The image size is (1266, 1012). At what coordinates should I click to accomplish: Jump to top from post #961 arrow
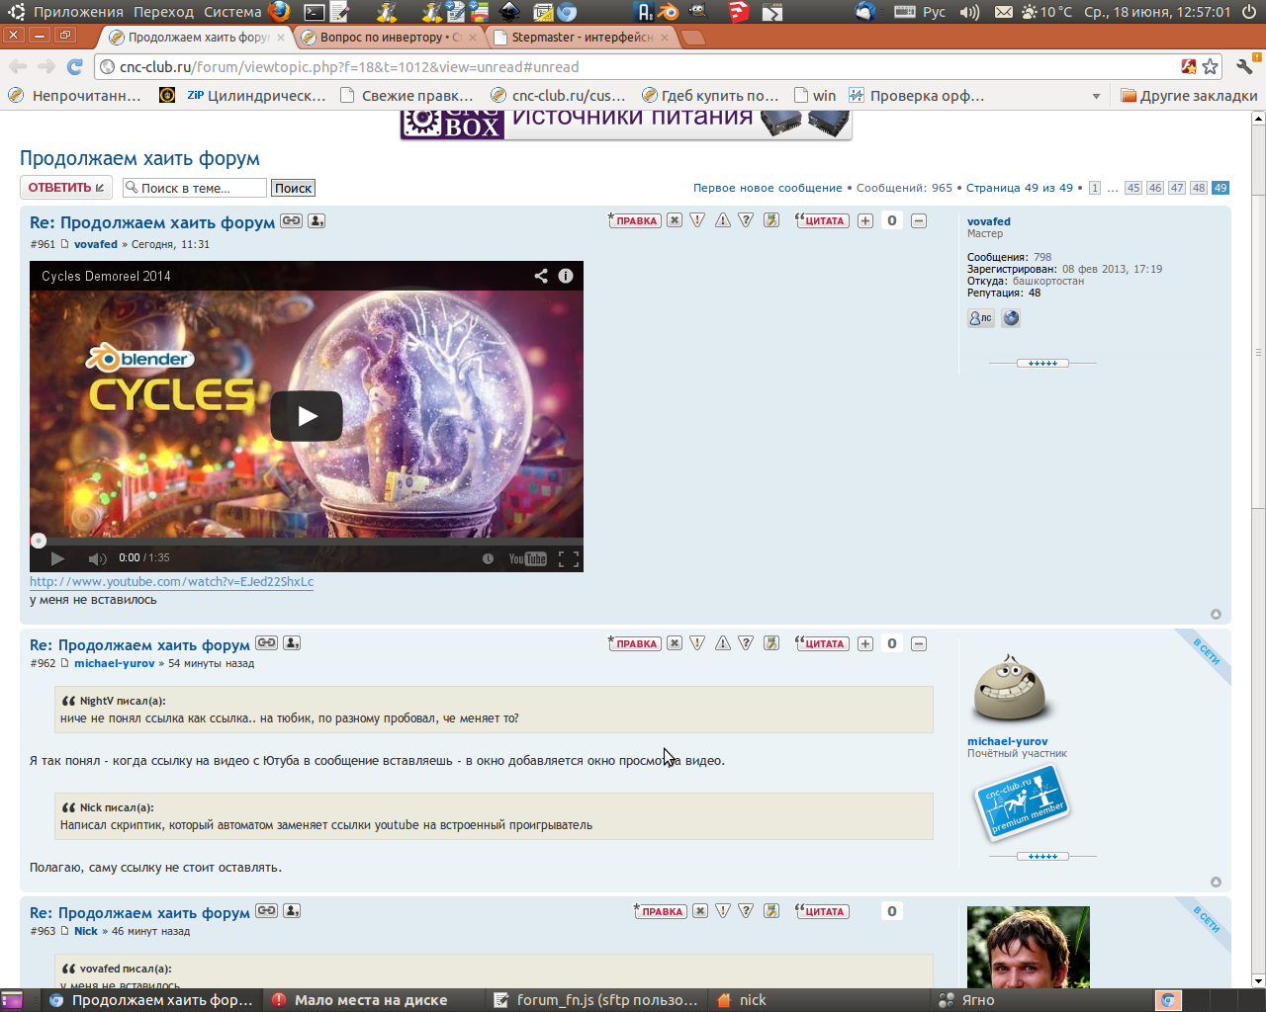click(1216, 614)
